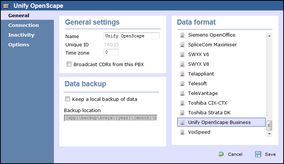
Task: Click in the Name input field
Action: [x=132, y=36]
